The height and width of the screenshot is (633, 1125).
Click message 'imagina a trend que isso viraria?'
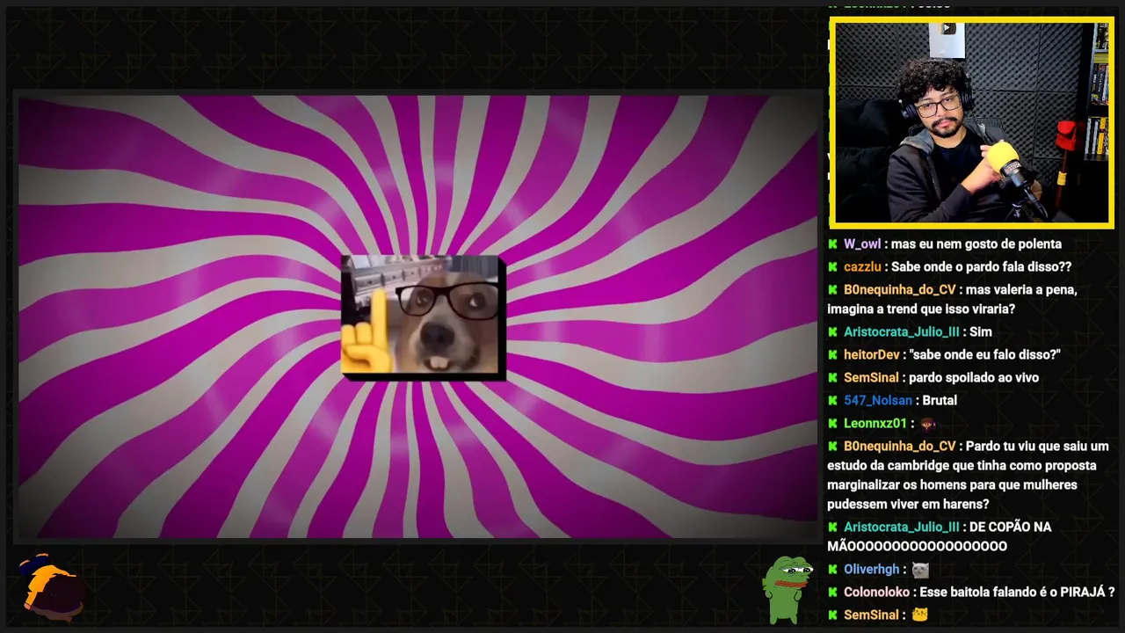pyautogui.click(x=921, y=309)
